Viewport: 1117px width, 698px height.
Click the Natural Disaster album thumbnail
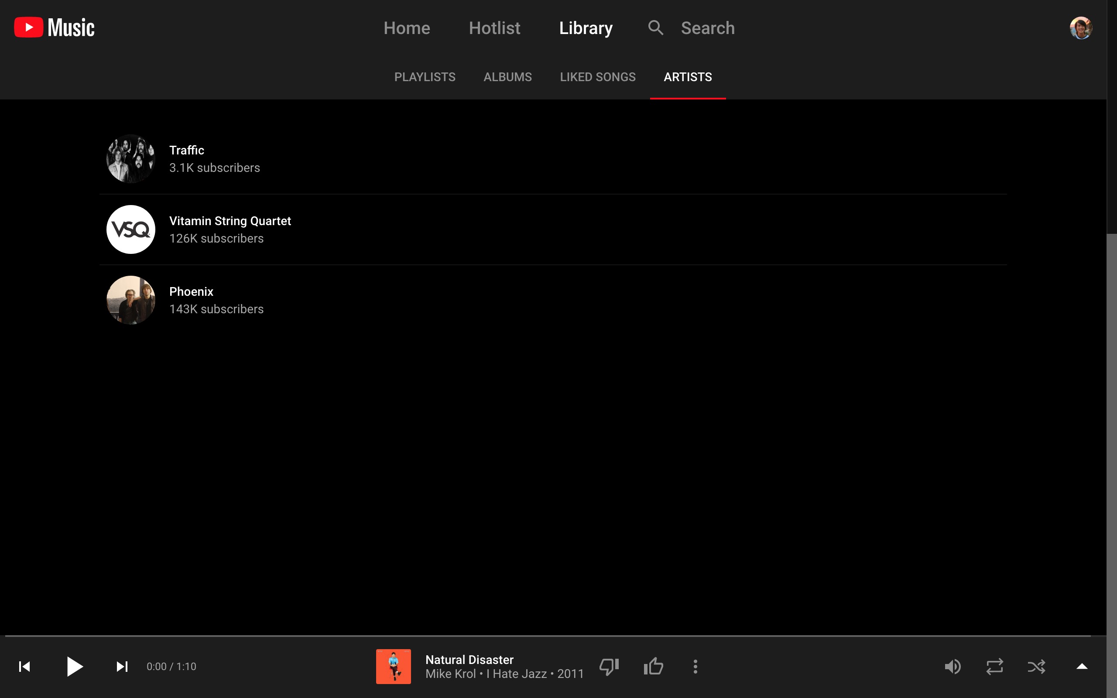393,666
